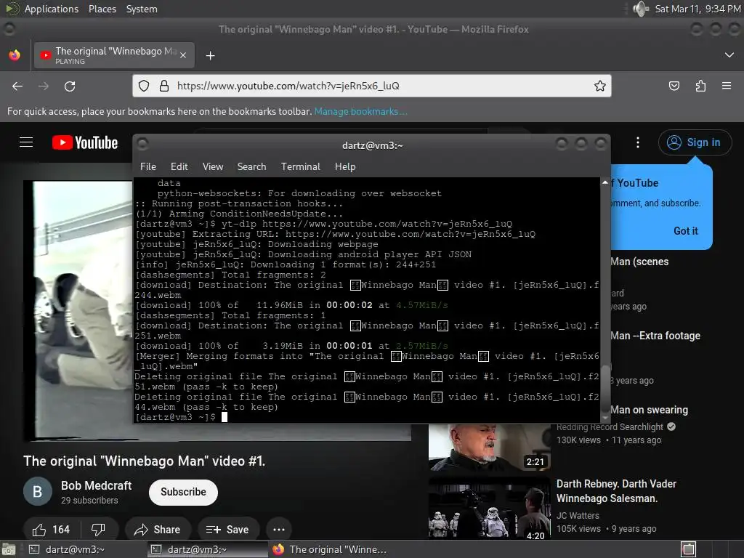
Task: Open the terminal Terminal menu
Action: point(300,166)
